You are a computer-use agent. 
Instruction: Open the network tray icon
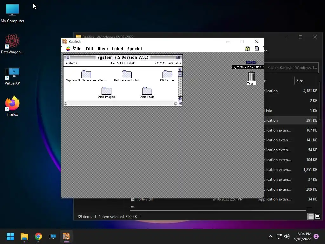pyautogui.click(x=279, y=236)
